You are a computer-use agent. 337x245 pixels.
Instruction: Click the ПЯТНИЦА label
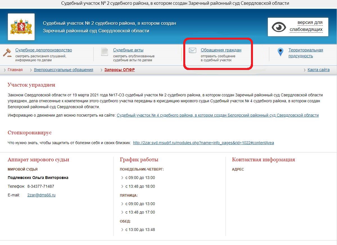[x=129, y=195]
